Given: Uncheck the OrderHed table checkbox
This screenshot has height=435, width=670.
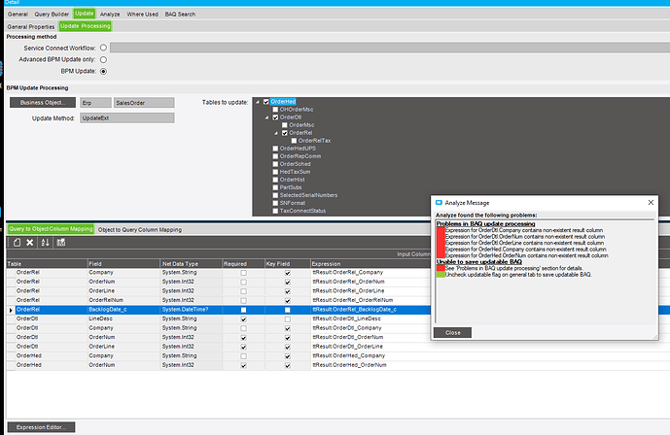Looking at the screenshot, I should click(266, 102).
